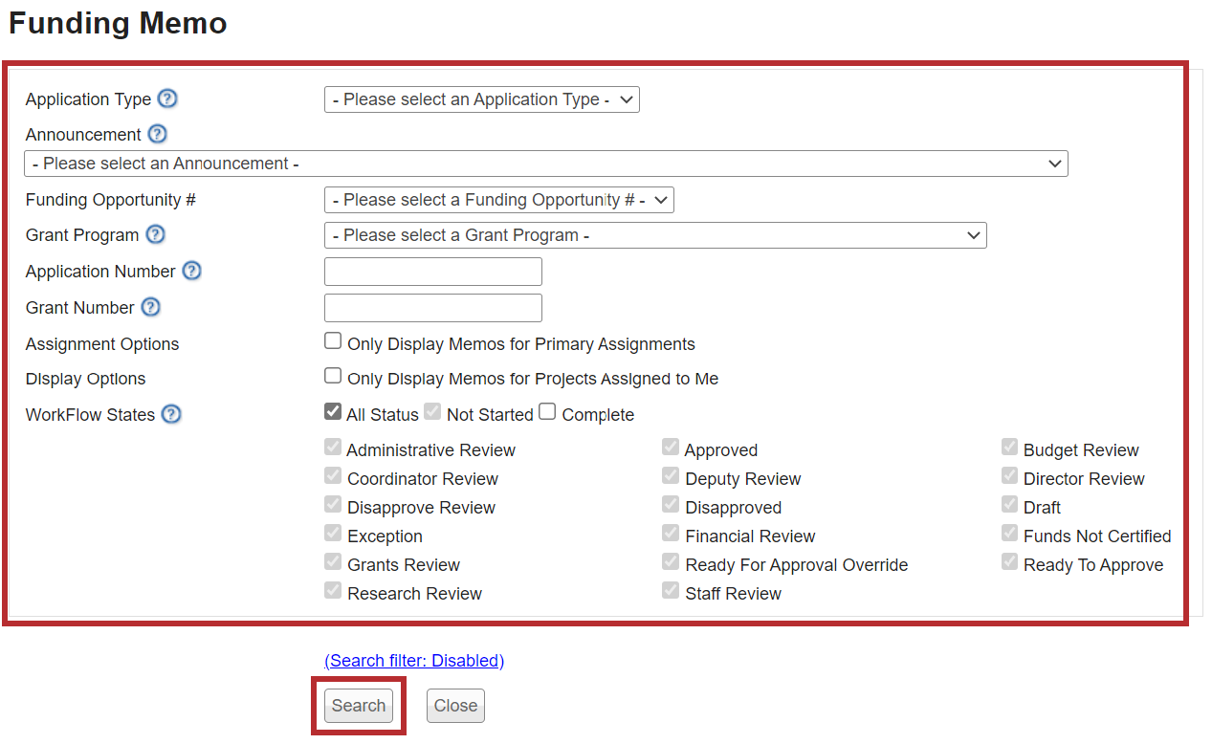Click the Search button
The width and height of the screenshot is (1212, 744).
pos(359,706)
